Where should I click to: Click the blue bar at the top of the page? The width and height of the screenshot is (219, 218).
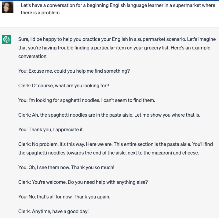109,0
